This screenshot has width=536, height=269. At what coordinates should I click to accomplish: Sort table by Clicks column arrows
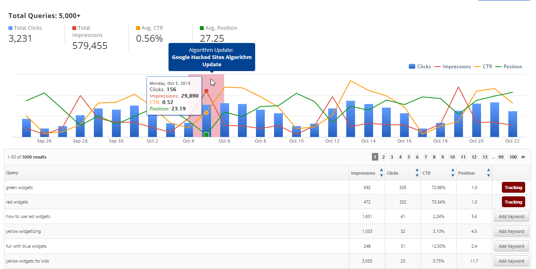417,173
